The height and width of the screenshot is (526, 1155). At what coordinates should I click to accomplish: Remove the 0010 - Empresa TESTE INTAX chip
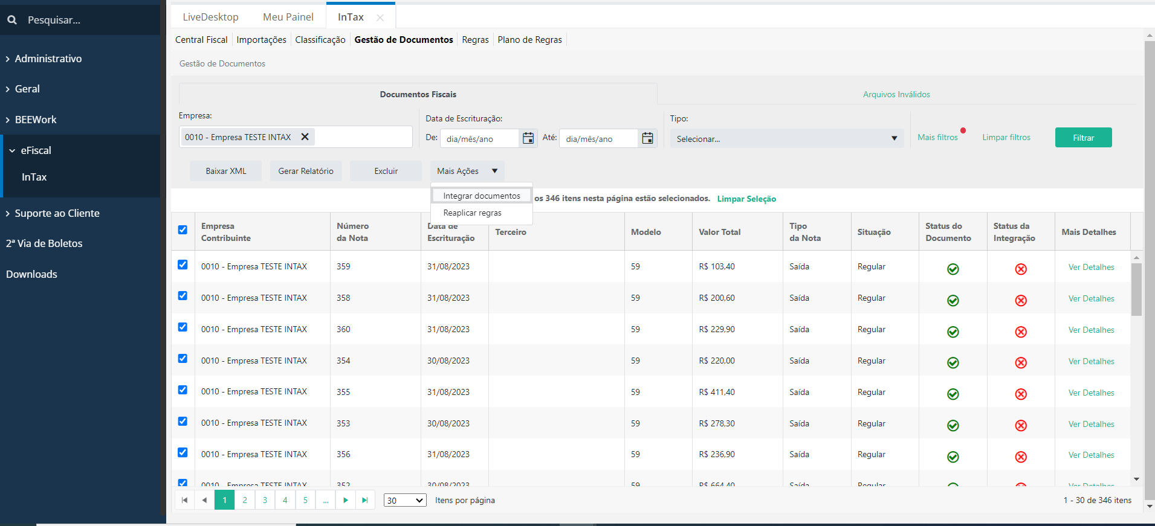(x=305, y=137)
